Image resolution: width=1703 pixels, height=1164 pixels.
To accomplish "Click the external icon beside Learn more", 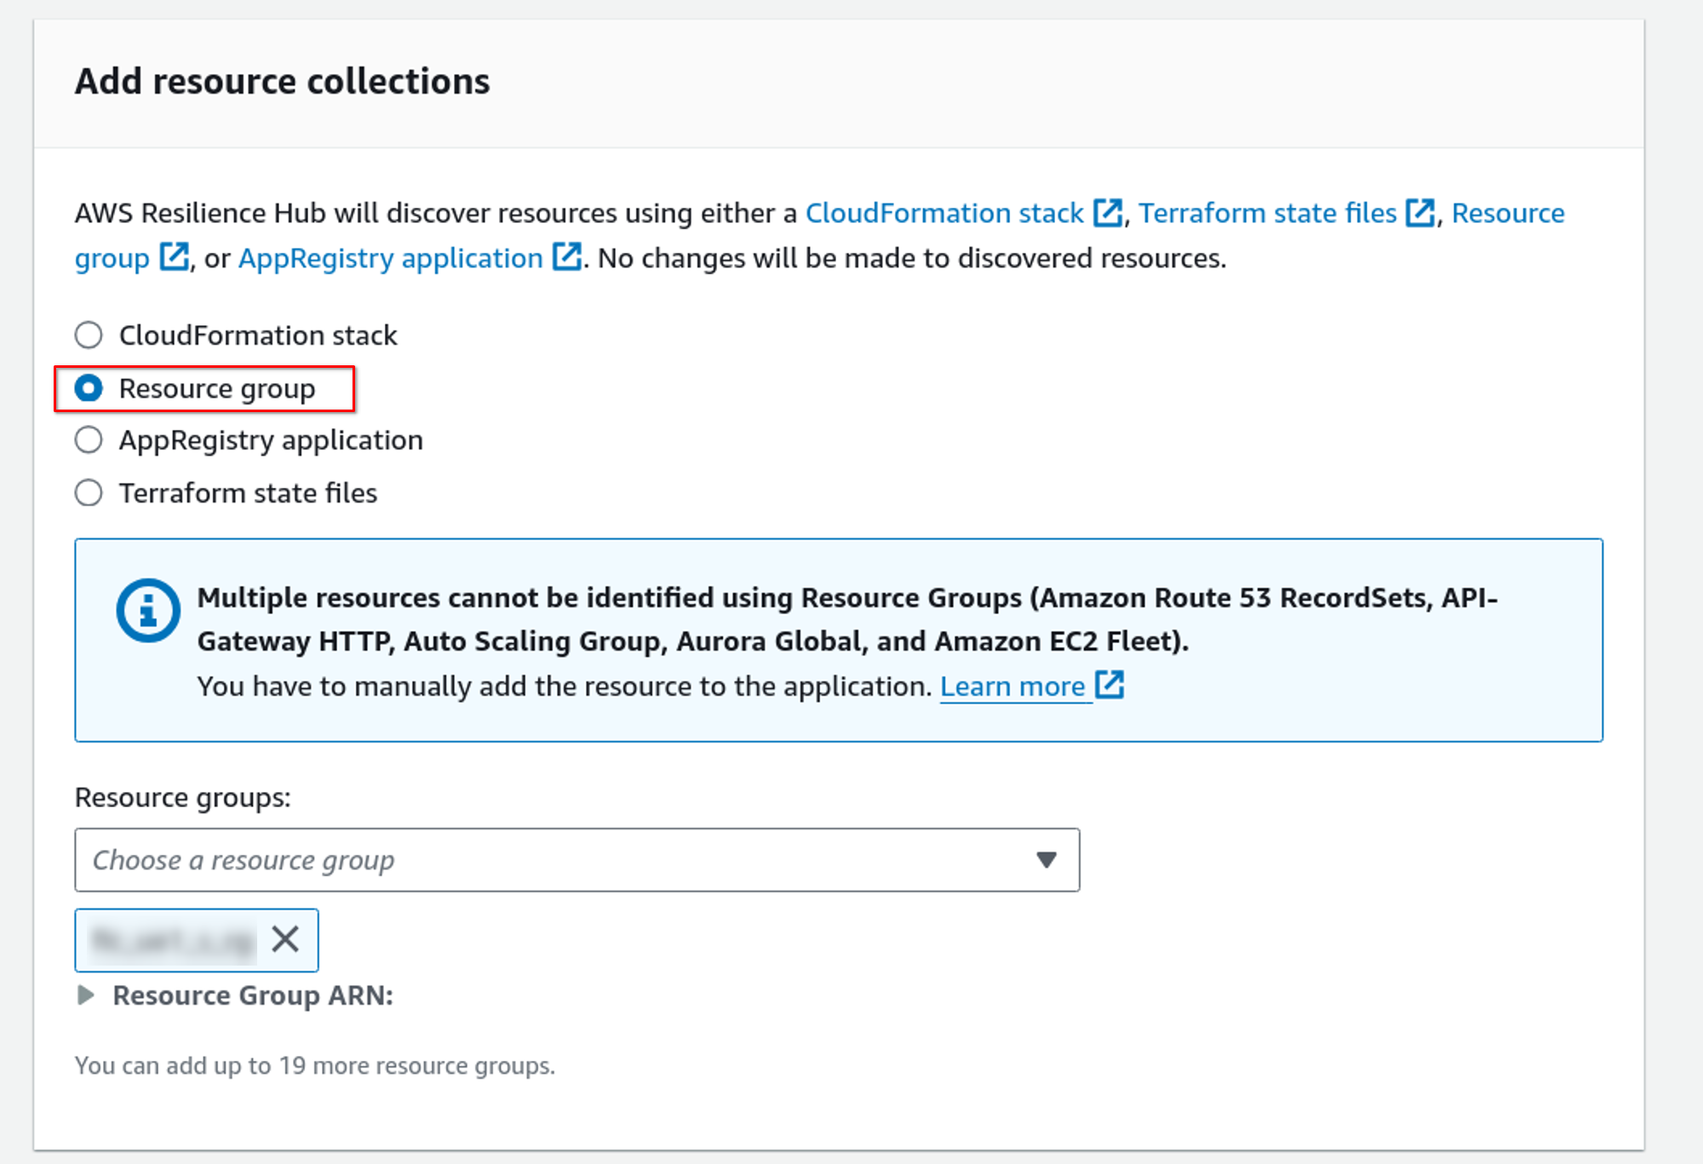I will (x=1109, y=685).
